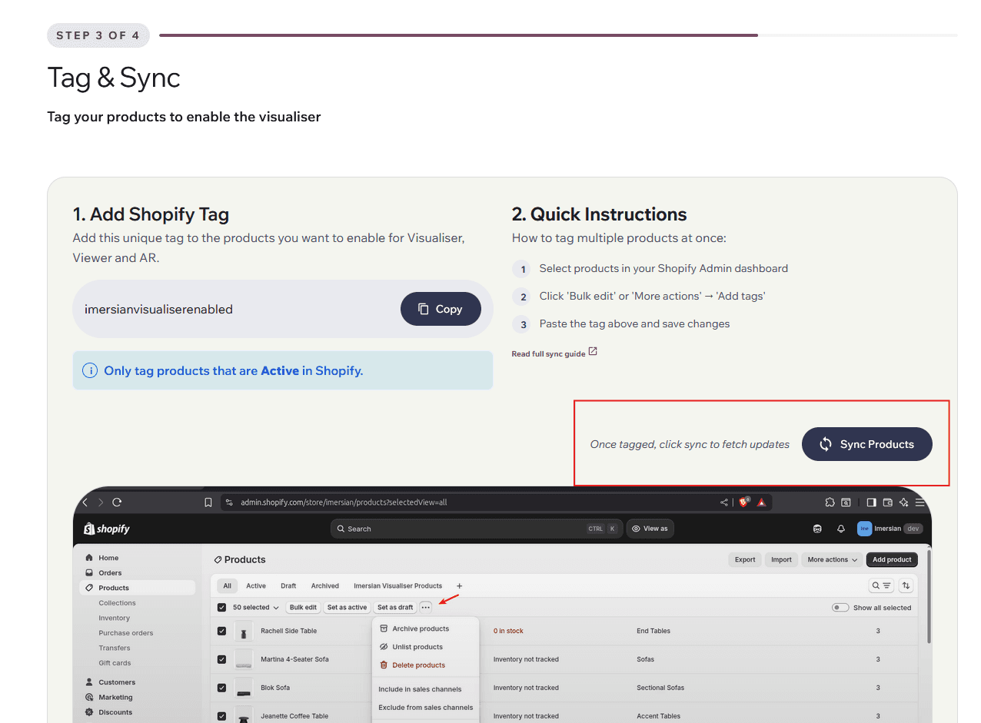Open the browser hamburger menu

coord(919,502)
